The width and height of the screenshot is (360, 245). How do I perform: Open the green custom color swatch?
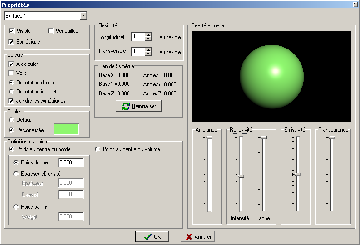coord(66,129)
